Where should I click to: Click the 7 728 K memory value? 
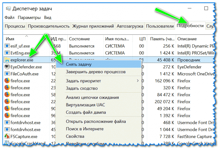tap(167, 137)
